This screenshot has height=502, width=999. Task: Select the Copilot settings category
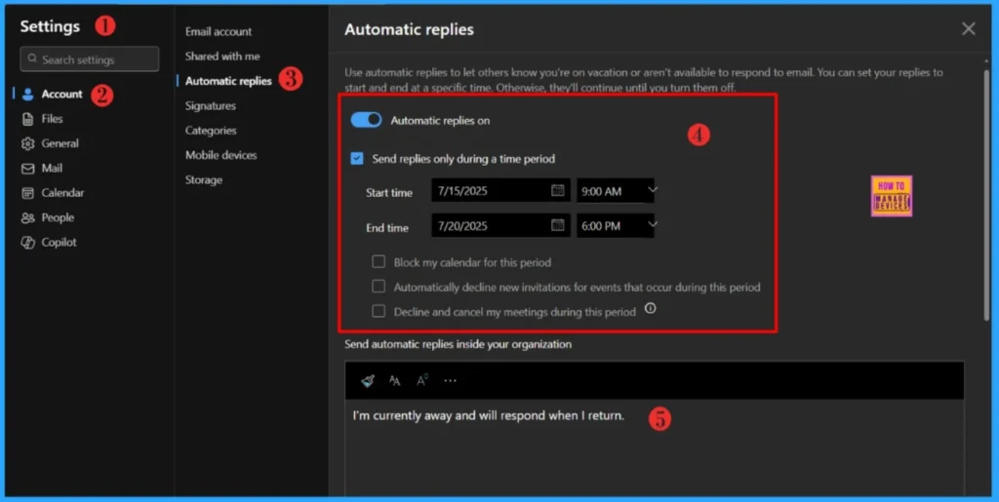[60, 243]
